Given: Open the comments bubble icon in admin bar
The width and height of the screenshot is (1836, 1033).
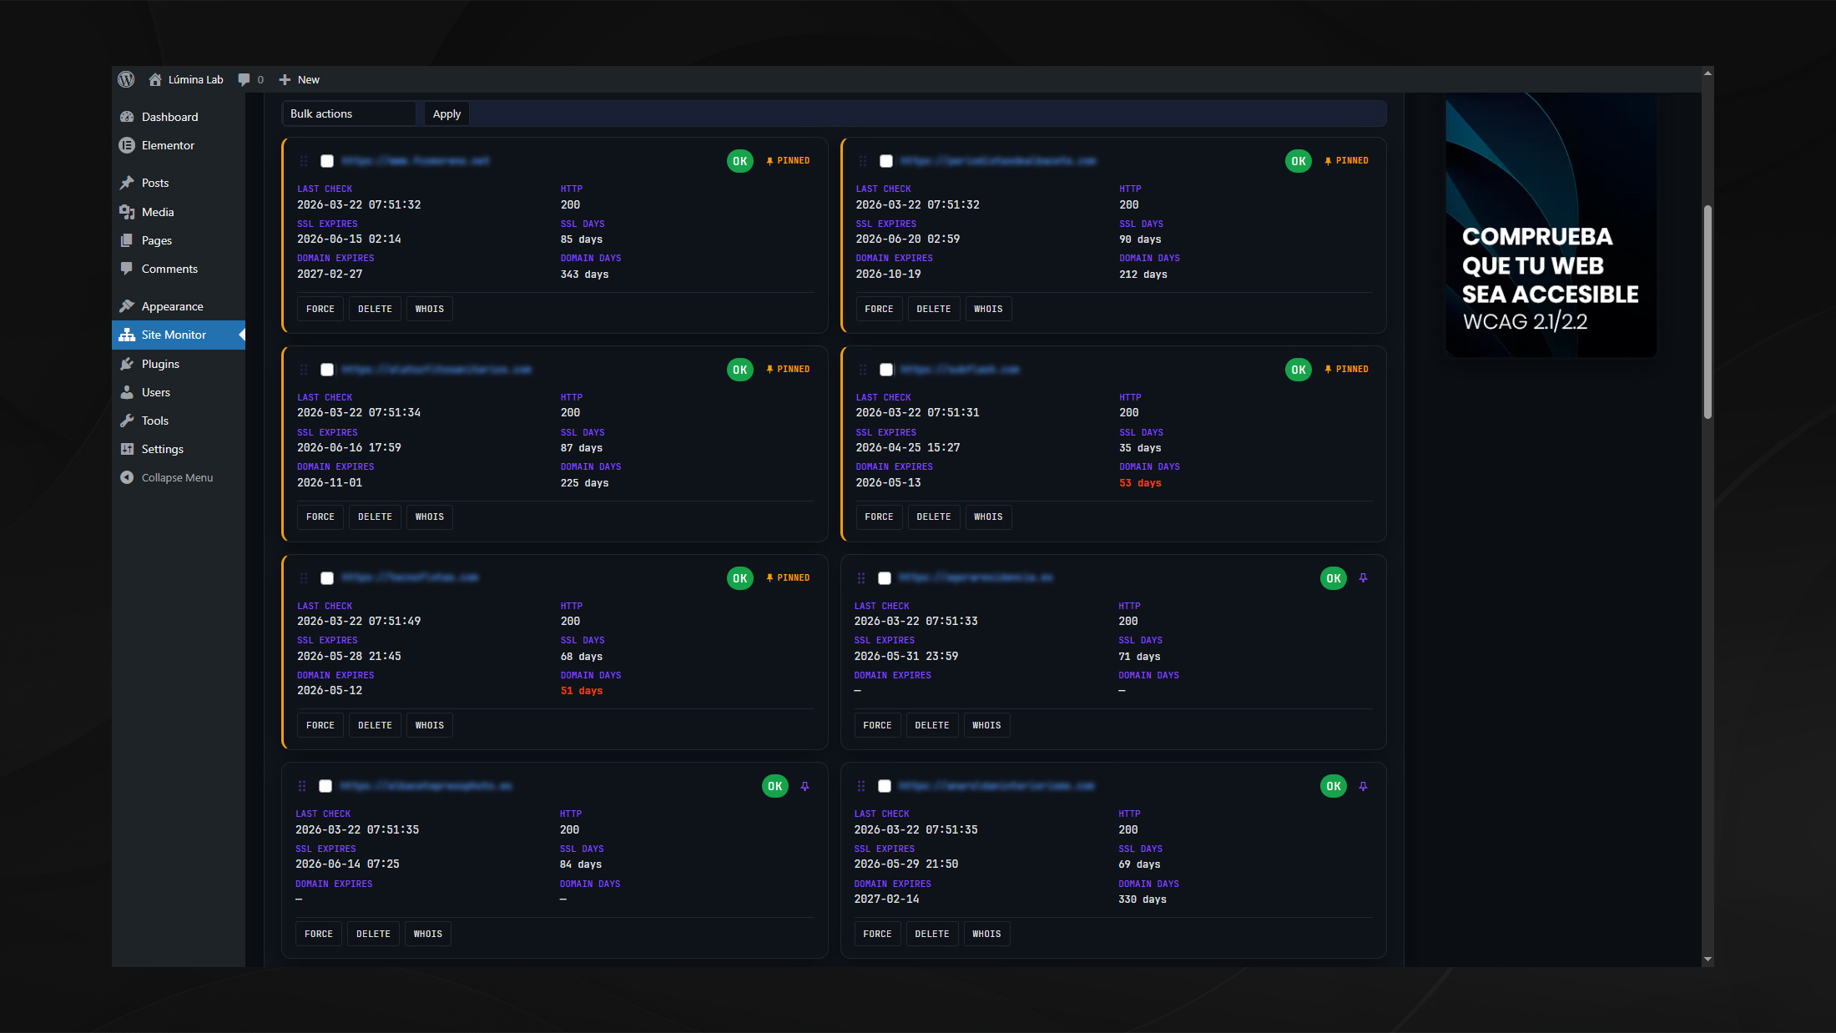Looking at the screenshot, I should click(x=244, y=79).
